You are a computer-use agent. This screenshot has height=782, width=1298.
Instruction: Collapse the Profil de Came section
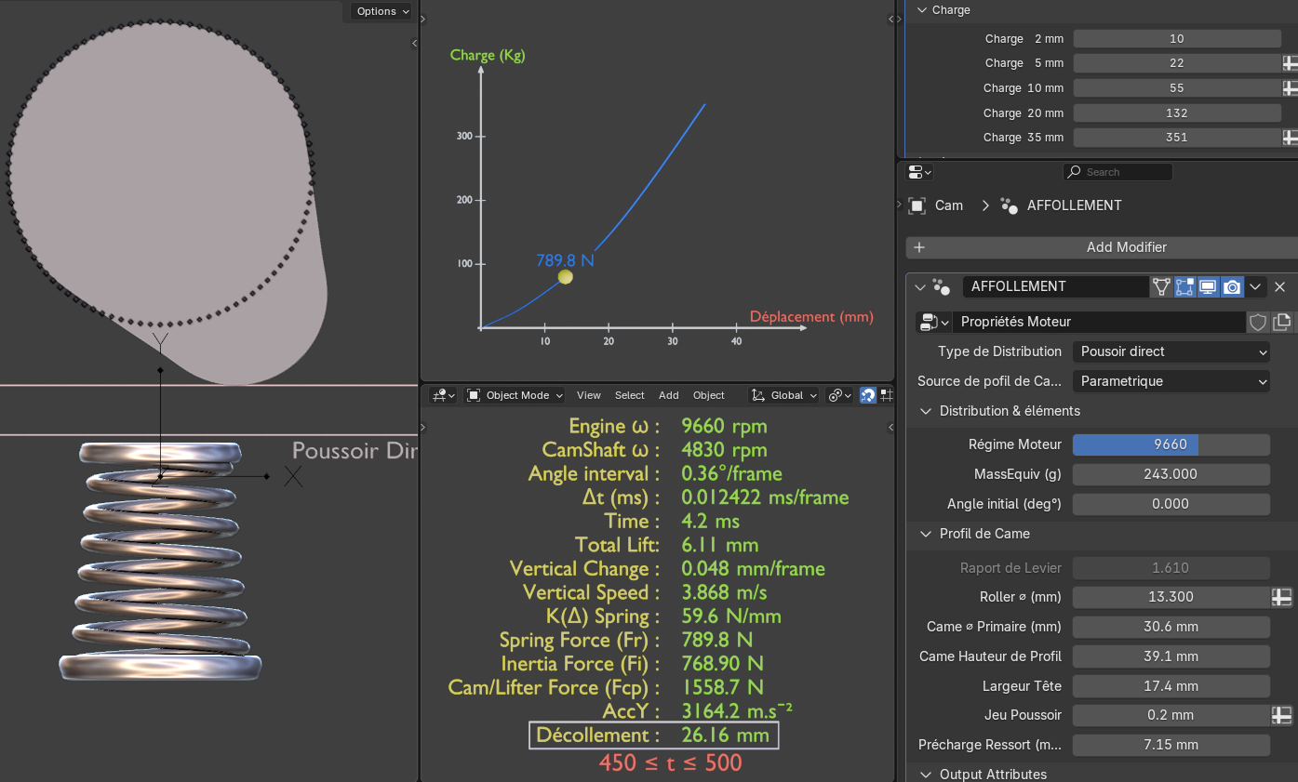point(926,534)
